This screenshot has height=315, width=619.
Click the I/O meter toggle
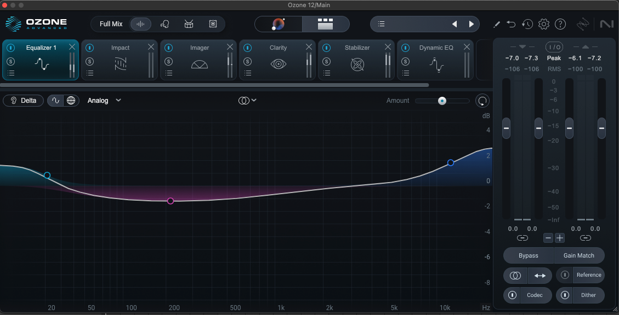click(x=554, y=47)
